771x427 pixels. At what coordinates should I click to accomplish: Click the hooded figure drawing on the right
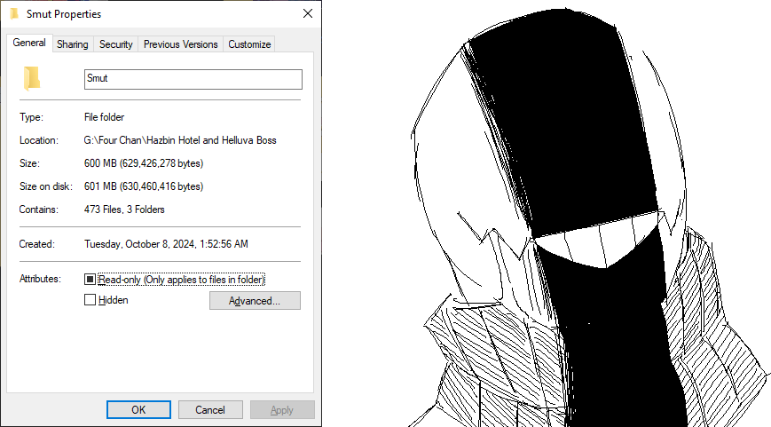pos(589,217)
